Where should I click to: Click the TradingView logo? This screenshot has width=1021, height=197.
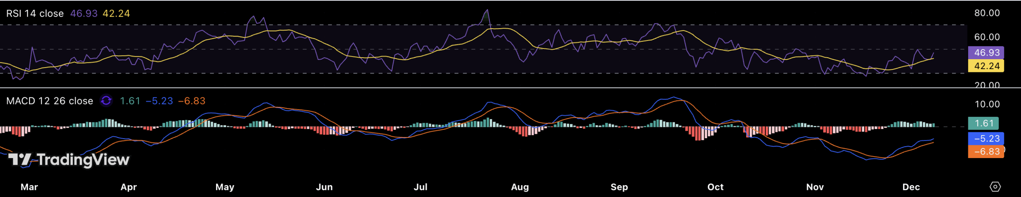pos(69,160)
